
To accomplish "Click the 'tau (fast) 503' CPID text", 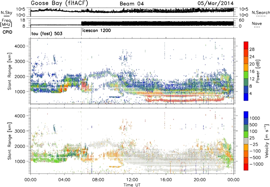I will coord(47,33).
